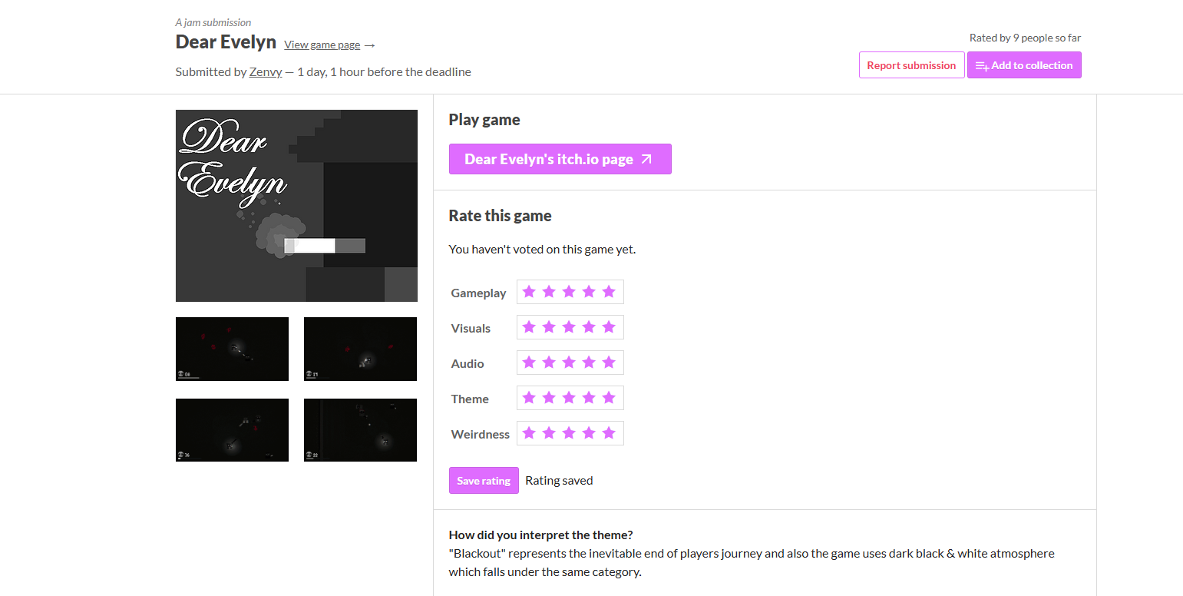
Task: Open the Zenvy author profile link
Action: [x=266, y=72]
